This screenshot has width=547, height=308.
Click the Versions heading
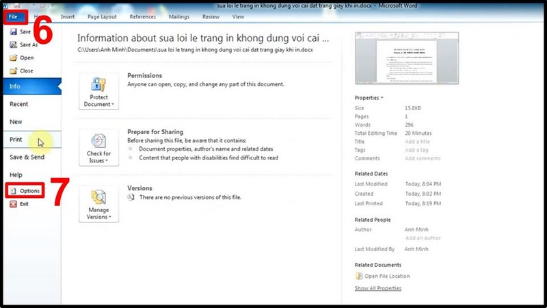coord(139,188)
